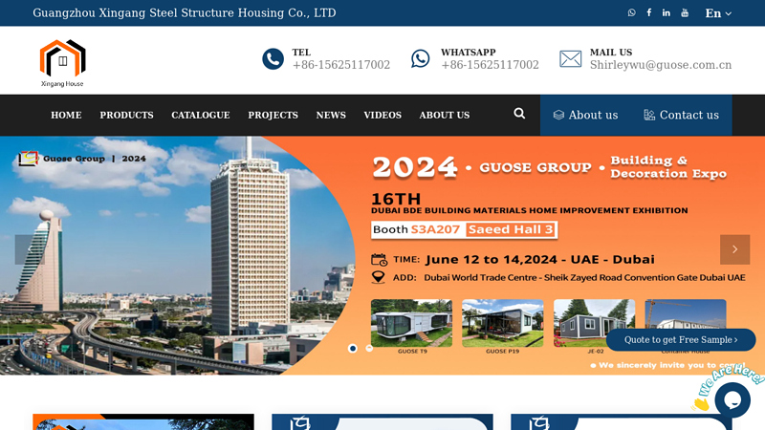
Task: Open the PRODUCTS menu
Action: pos(126,115)
